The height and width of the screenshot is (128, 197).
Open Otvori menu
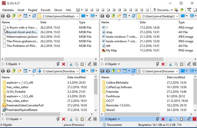[x=58, y=10]
